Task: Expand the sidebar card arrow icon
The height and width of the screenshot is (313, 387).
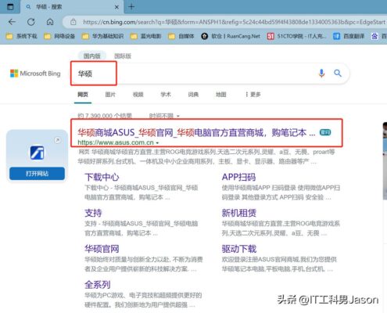Action: pyautogui.click(x=58, y=140)
